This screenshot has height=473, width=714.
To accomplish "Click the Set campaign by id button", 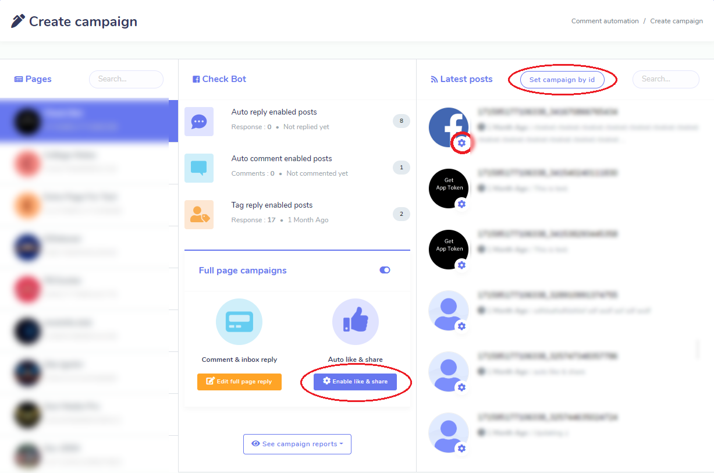I will pyautogui.click(x=562, y=80).
